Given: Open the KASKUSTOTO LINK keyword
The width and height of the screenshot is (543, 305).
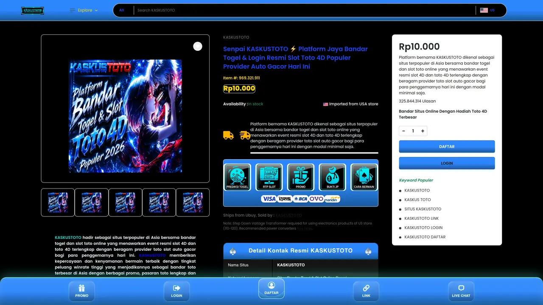Looking at the screenshot, I should tap(422, 219).
